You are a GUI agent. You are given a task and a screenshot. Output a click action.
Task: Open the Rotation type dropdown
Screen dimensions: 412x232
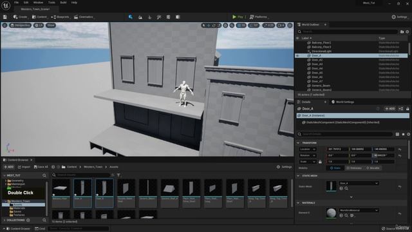308,155
